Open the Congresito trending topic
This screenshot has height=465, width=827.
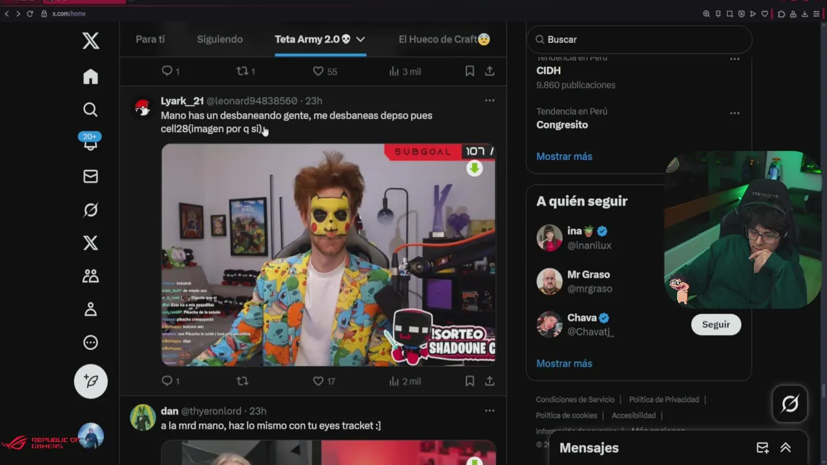pos(562,125)
